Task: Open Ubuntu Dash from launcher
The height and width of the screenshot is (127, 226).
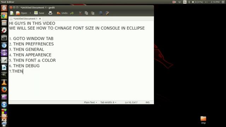Action: click(4, 8)
